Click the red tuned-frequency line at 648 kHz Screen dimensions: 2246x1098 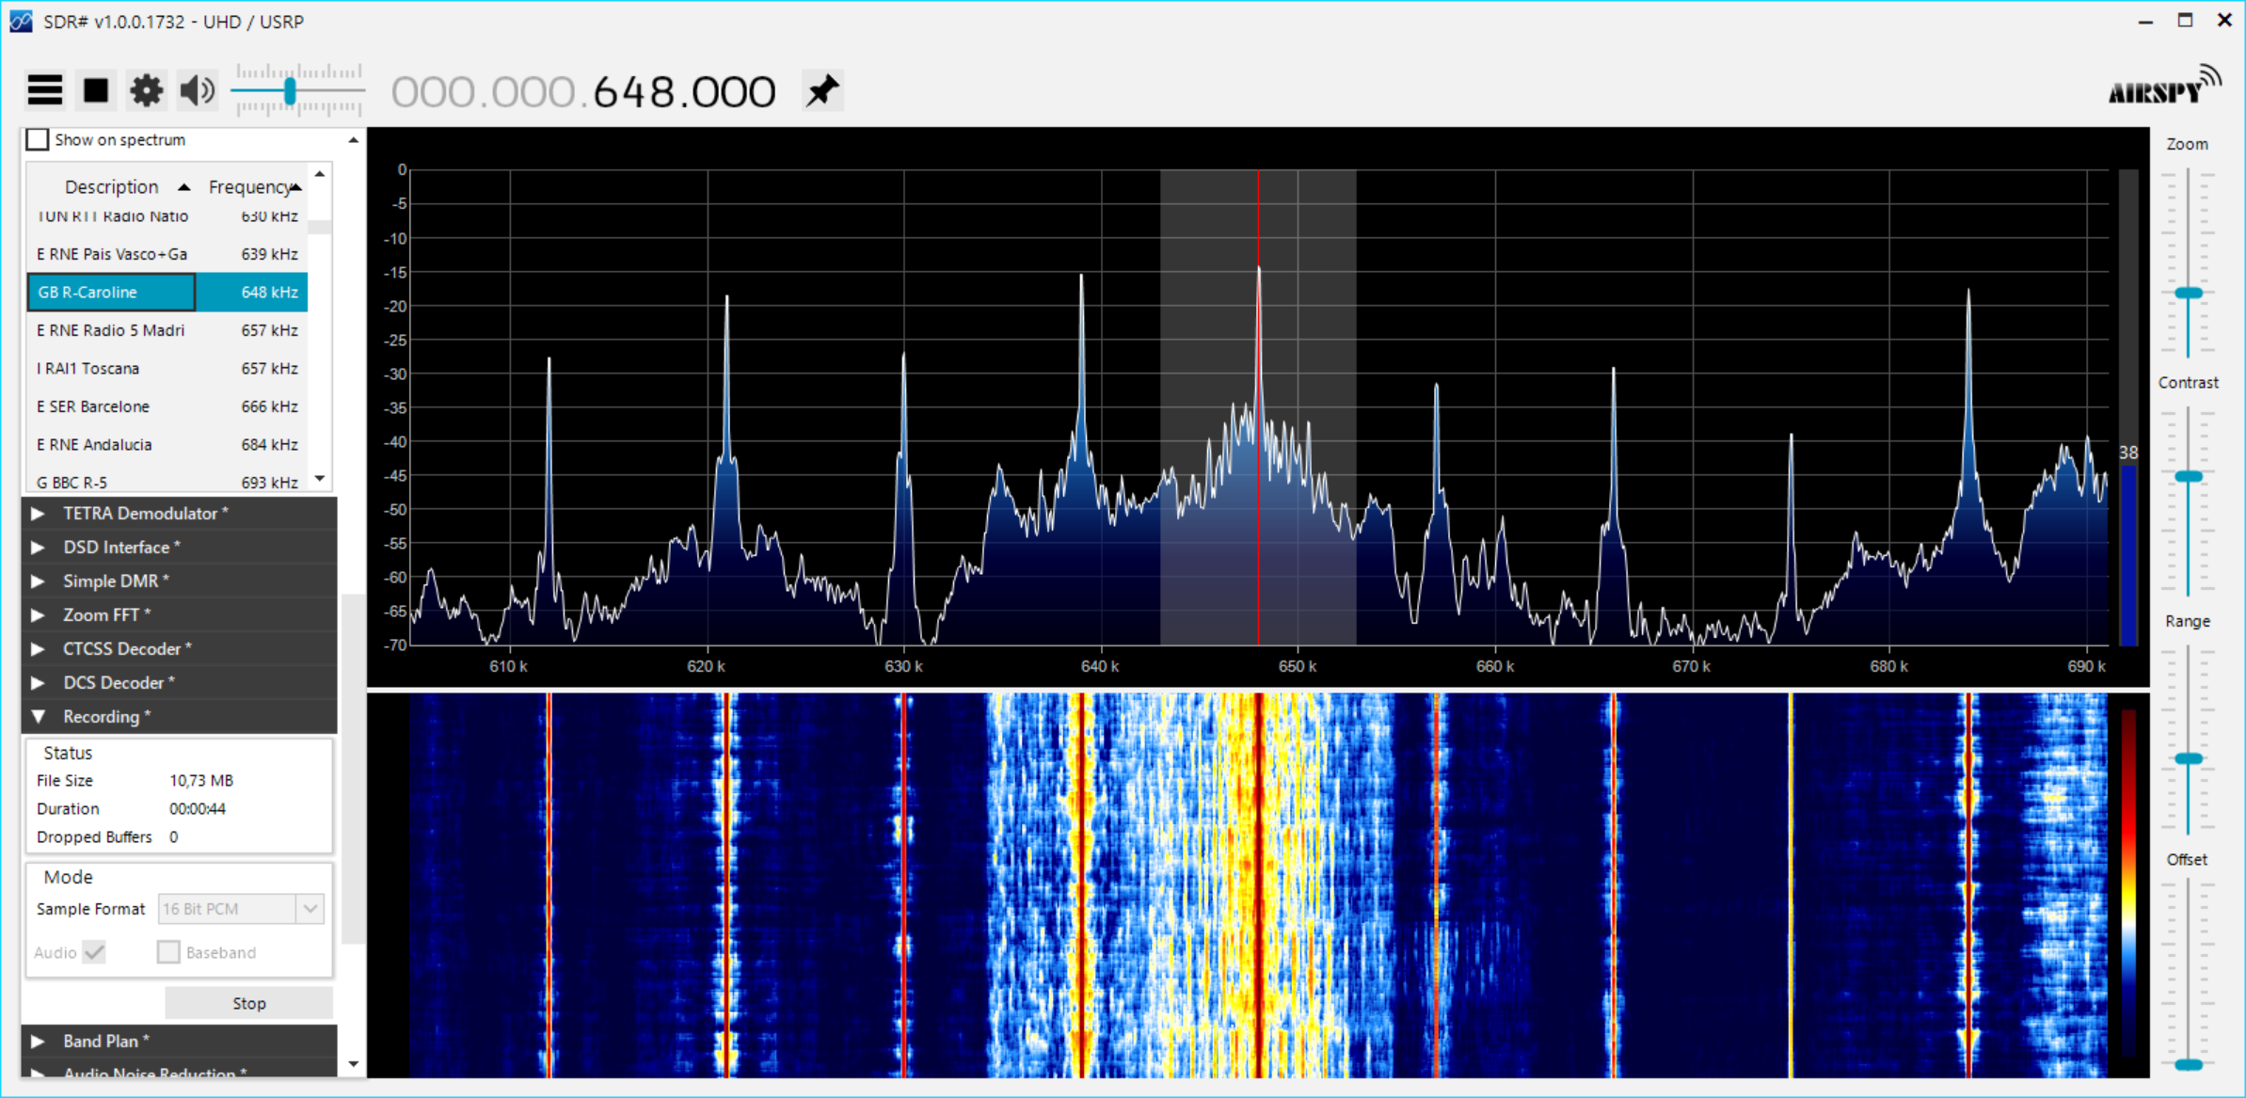(1258, 406)
